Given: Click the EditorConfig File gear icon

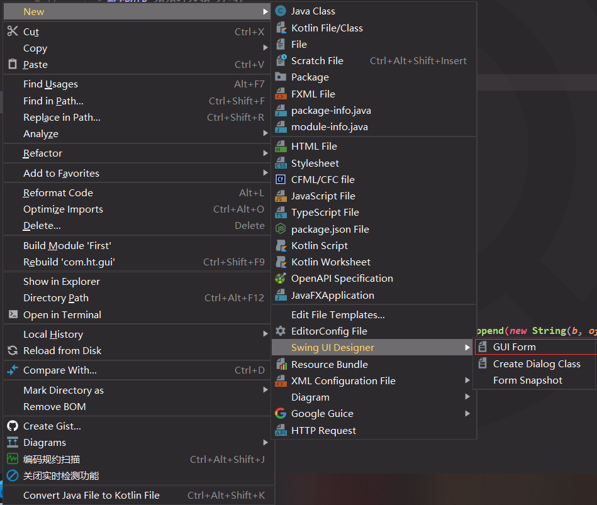Looking at the screenshot, I should pyautogui.click(x=281, y=331).
